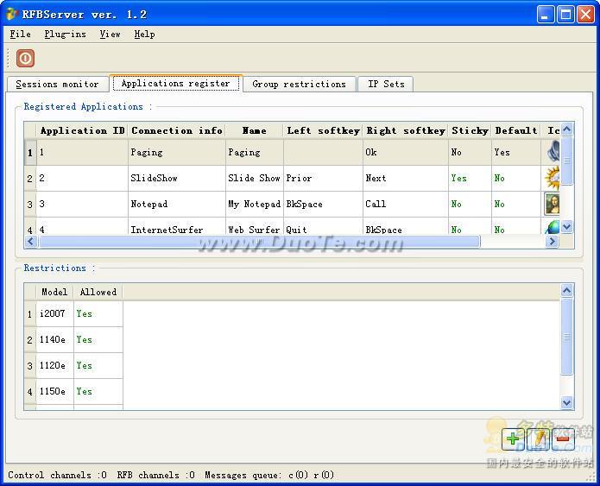This screenshot has height=486, width=600.
Task: Select the Applications register tab
Action: (x=176, y=83)
